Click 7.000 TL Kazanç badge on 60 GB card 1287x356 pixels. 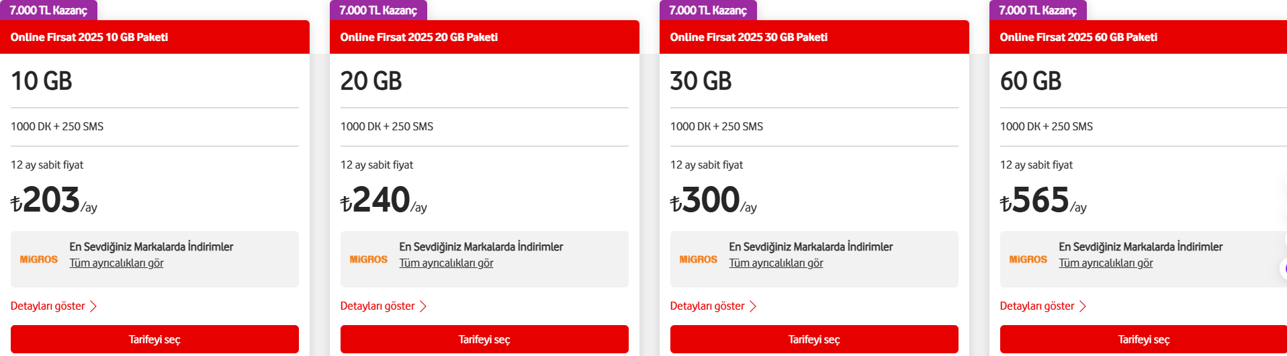click(x=1038, y=10)
